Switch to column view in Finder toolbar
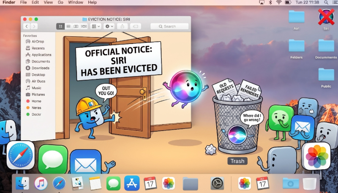This screenshot has width=338, height=193. (76, 26)
